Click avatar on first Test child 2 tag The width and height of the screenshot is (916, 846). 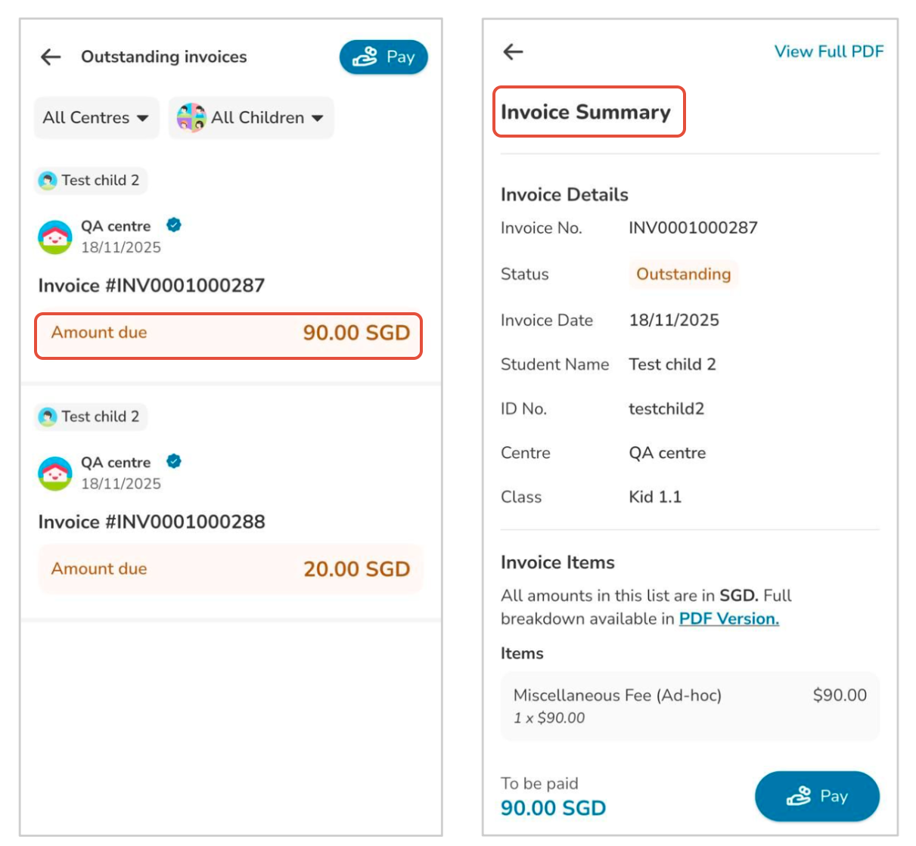[x=48, y=181]
